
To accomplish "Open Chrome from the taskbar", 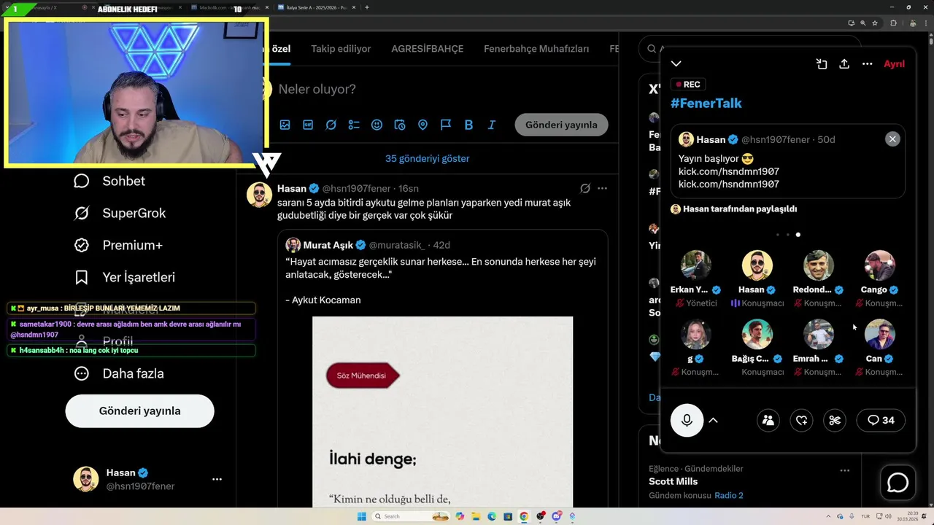I will coord(524,516).
